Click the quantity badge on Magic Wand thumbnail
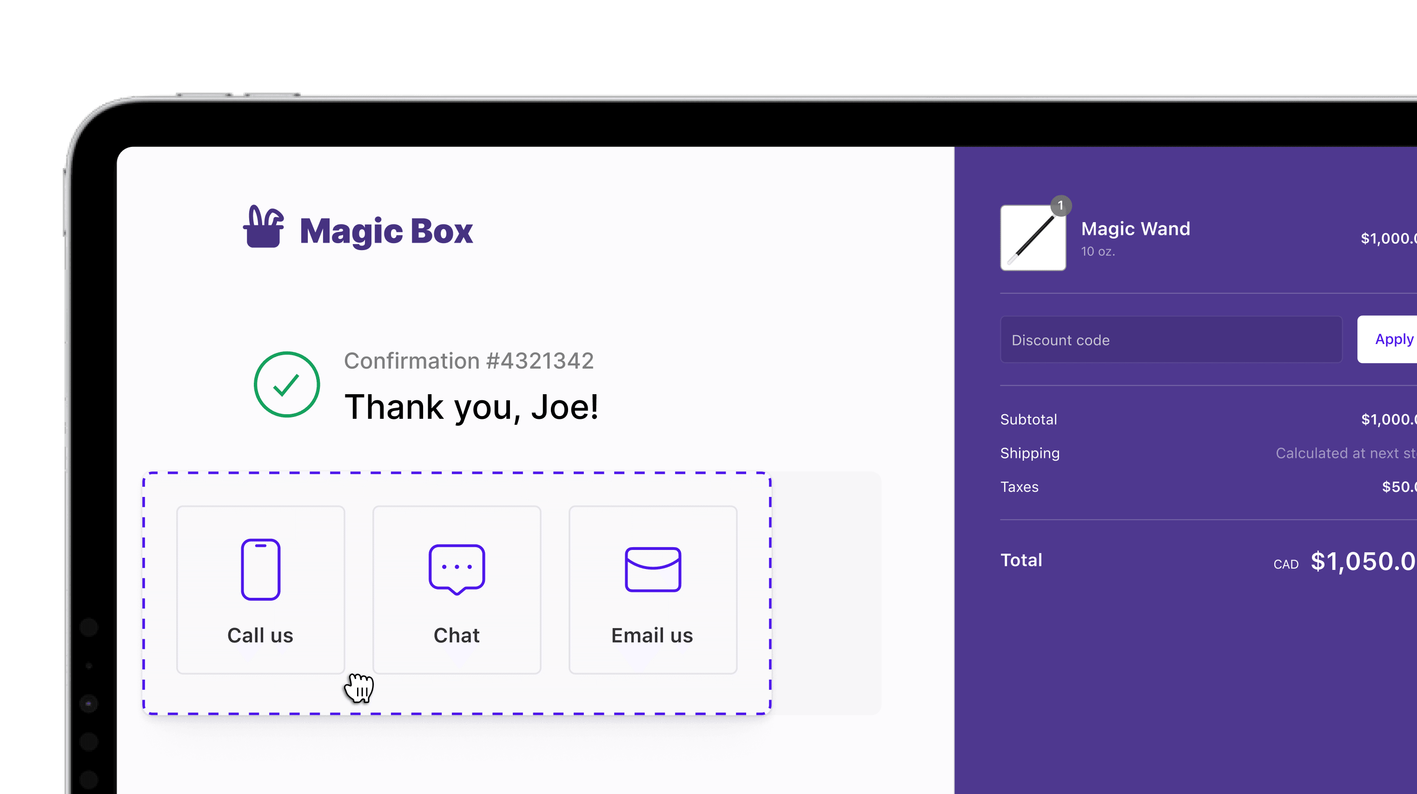The width and height of the screenshot is (1417, 794). pyautogui.click(x=1060, y=205)
